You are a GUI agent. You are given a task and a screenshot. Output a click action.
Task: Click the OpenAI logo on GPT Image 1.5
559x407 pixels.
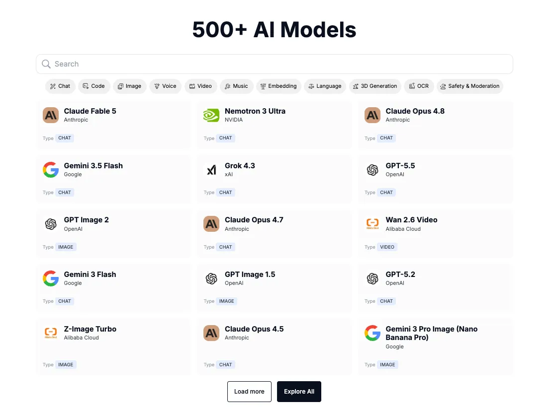click(x=211, y=278)
